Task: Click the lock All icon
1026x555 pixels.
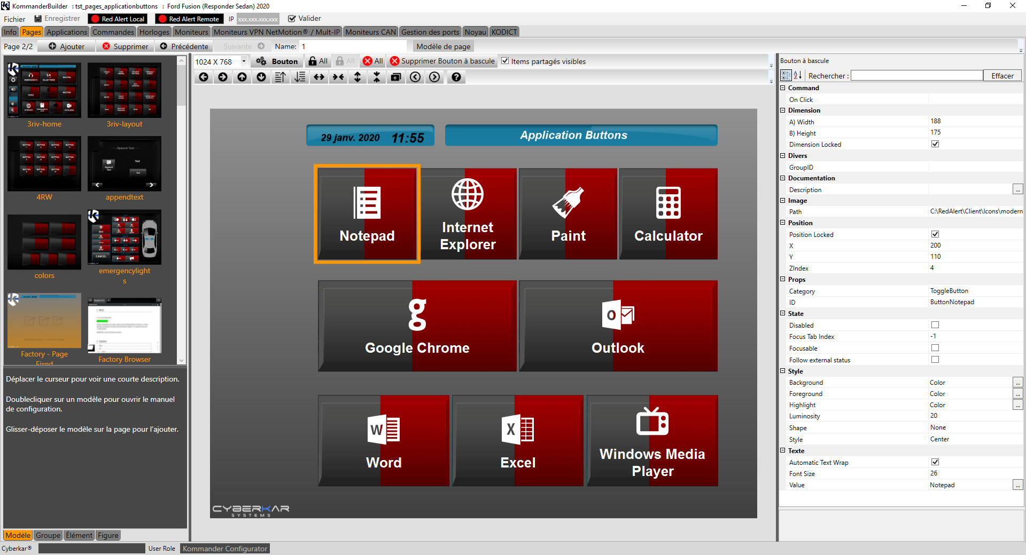Action: pos(318,61)
